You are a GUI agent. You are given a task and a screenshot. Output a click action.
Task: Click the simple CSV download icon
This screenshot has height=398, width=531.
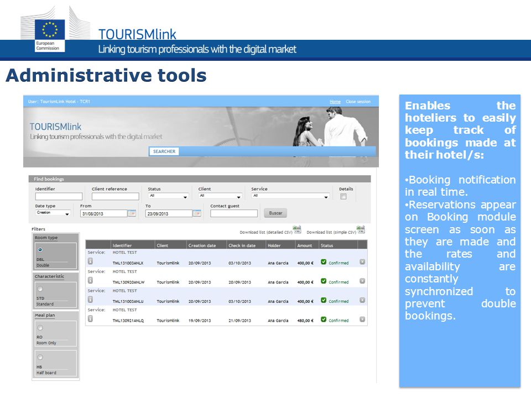(x=361, y=229)
